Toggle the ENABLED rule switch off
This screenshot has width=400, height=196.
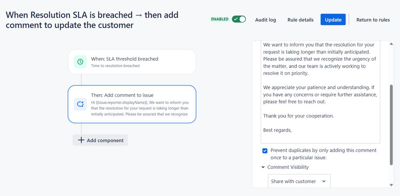tap(239, 19)
